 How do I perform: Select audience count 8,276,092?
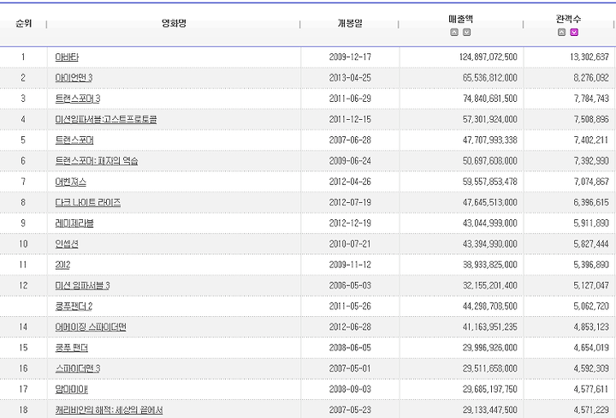coord(591,78)
